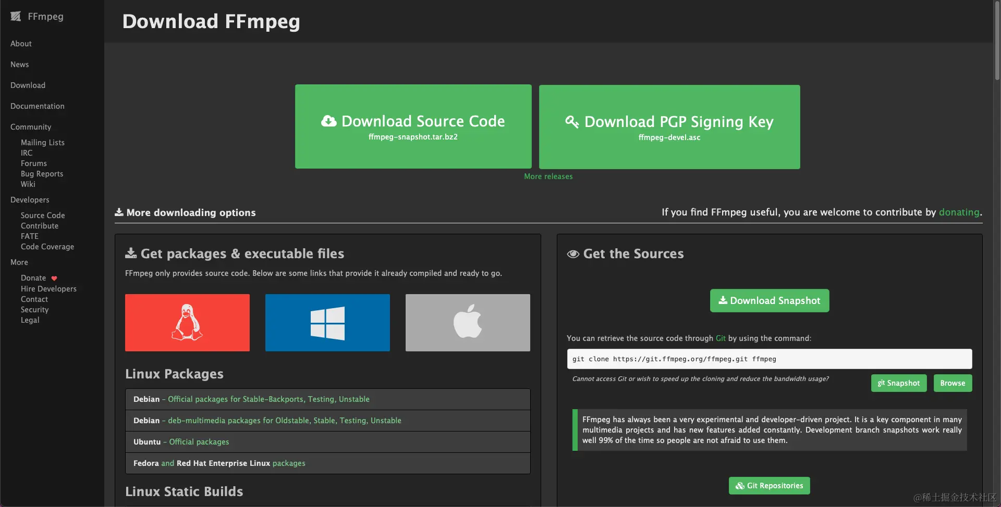Click the red heart next to Donate

[x=54, y=278]
